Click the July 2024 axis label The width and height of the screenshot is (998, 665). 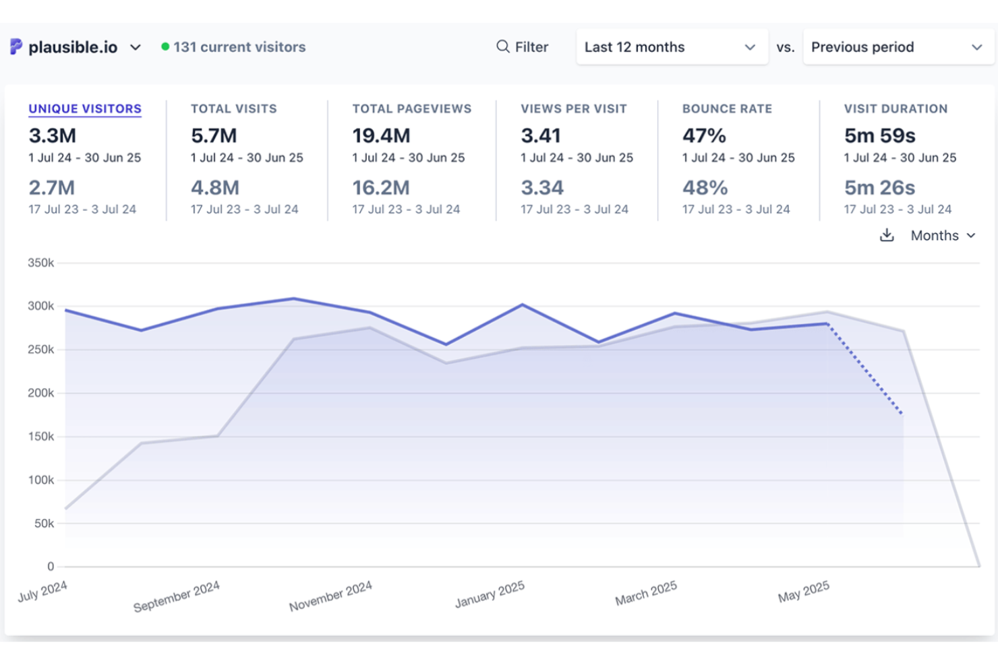pos(42,592)
